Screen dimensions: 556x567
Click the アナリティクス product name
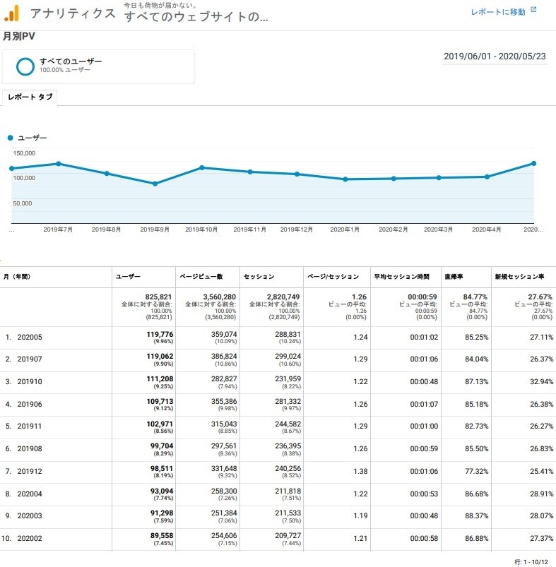pos(73,13)
